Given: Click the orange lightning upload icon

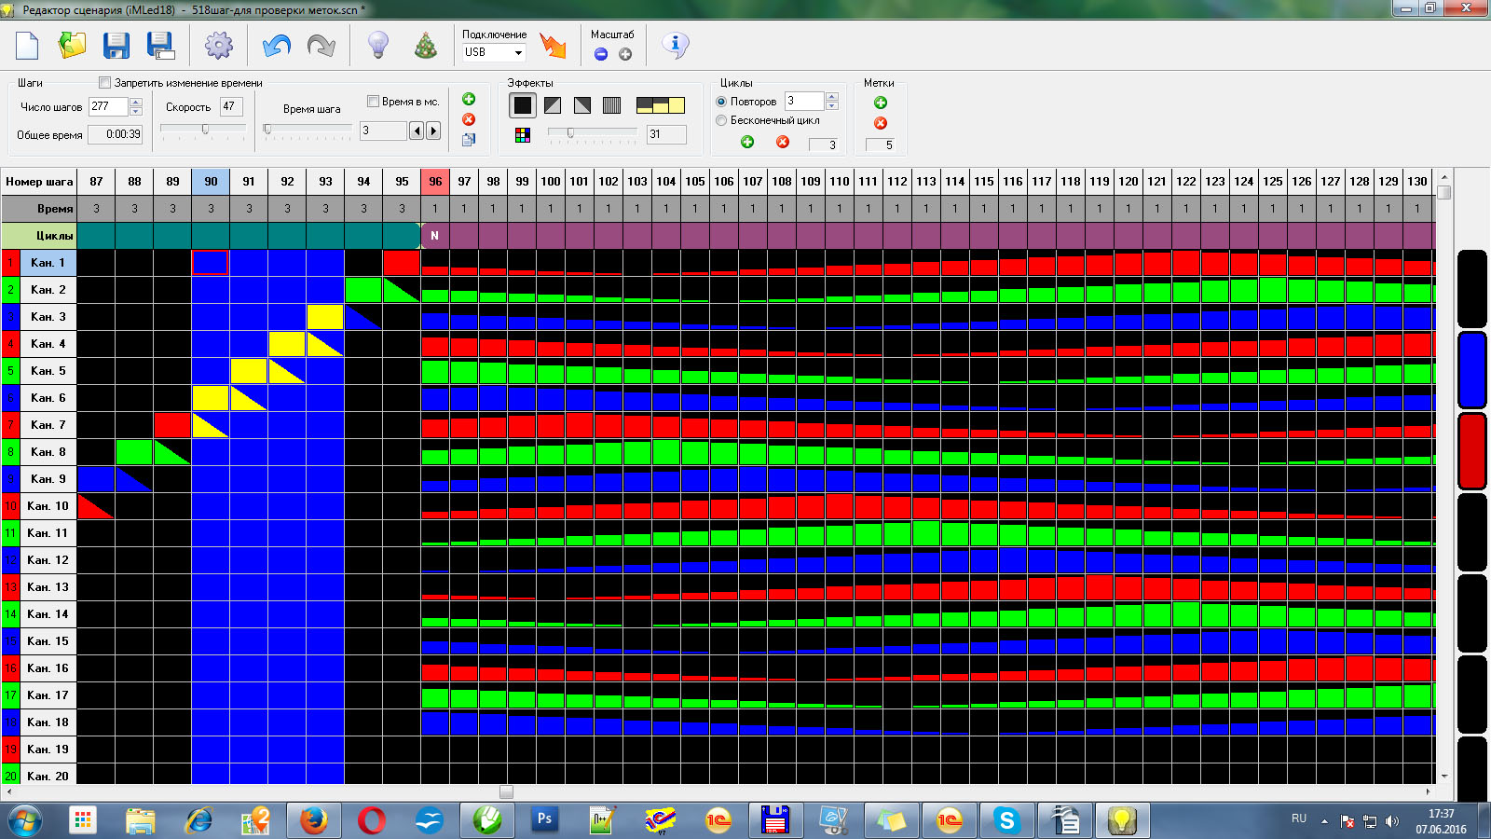Looking at the screenshot, I should pyautogui.click(x=553, y=45).
